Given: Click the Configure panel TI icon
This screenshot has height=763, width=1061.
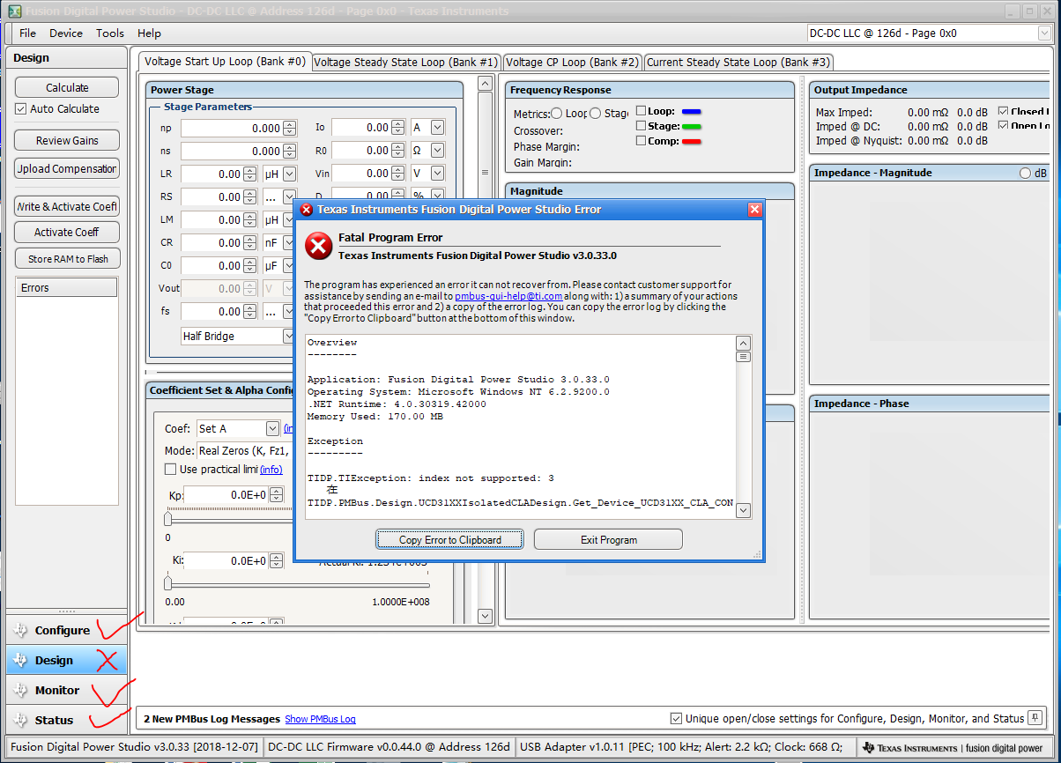Looking at the screenshot, I should coord(21,631).
